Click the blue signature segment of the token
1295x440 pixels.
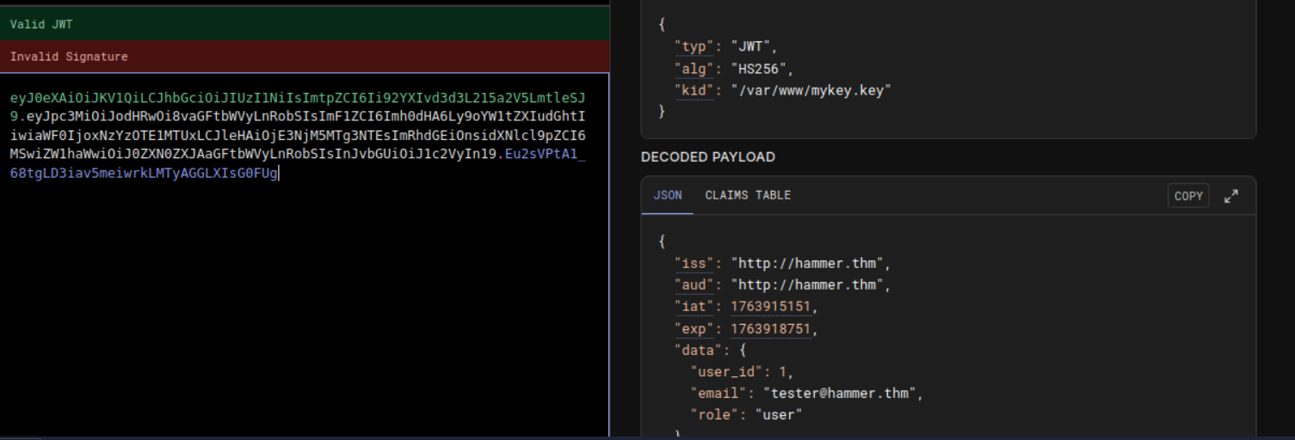(146, 174)
